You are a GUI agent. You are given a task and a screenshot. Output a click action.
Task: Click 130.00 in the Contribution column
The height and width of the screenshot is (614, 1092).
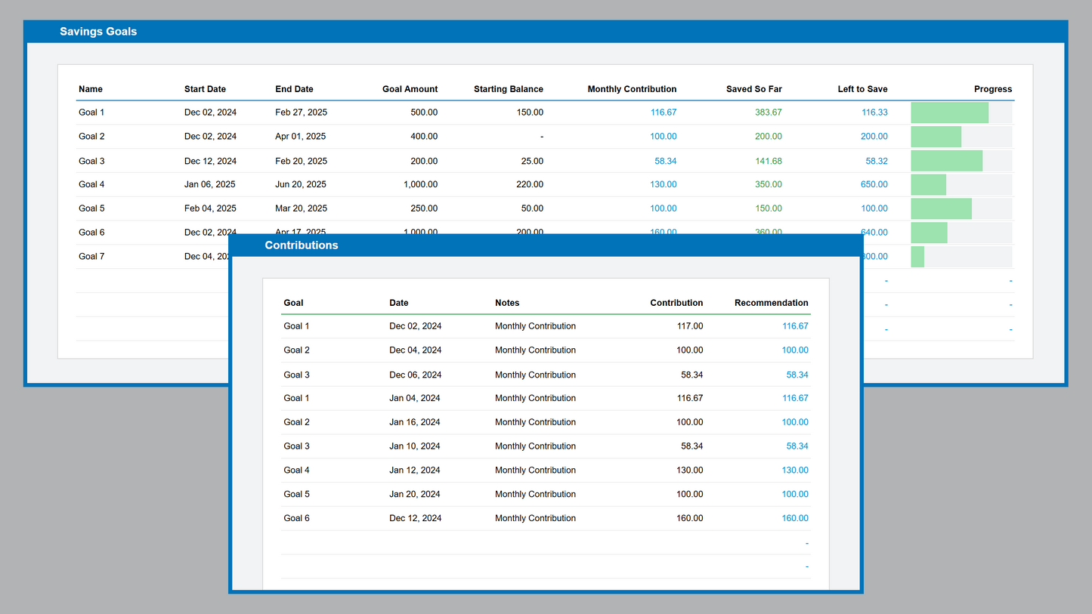click(689, 471)
